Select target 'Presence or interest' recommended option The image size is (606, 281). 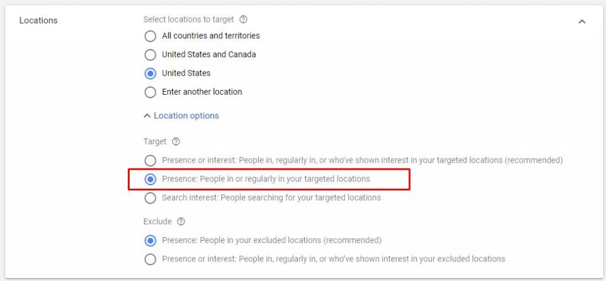click(x=150, y=160)
